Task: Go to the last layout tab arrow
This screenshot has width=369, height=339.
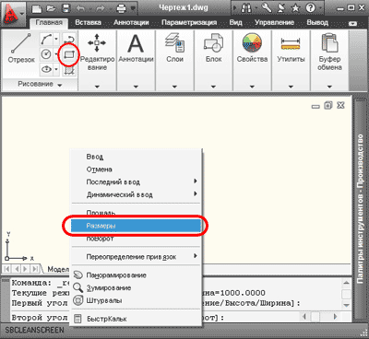Action: point(35,269)
